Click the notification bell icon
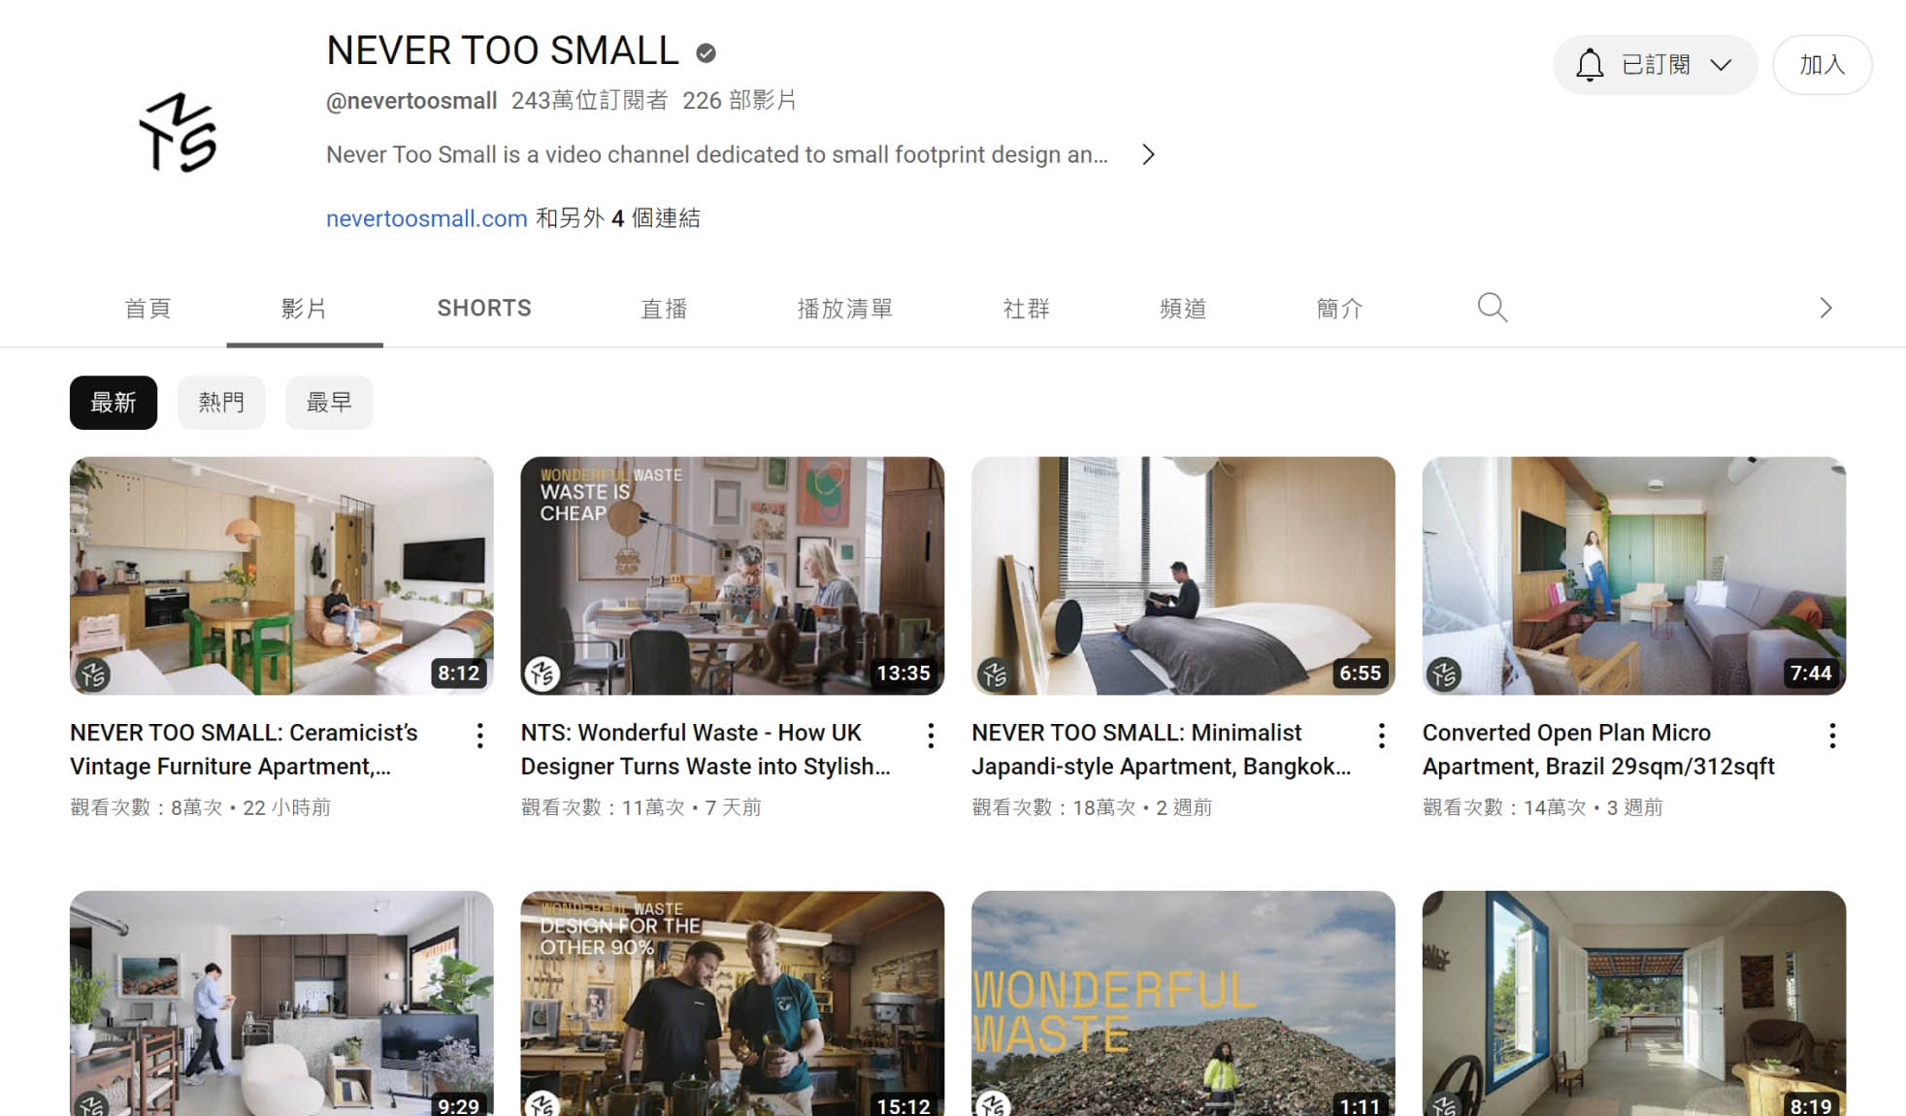The width and height of the screenshot is (1906, 1116). [x=1589, y=65]
